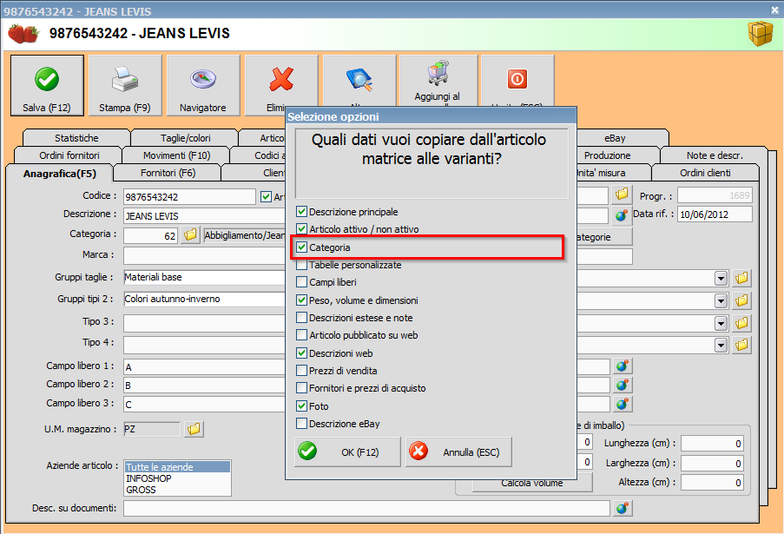Switch to the Produzione tab
Screen dimensions: 784x534
pos(608,155)
